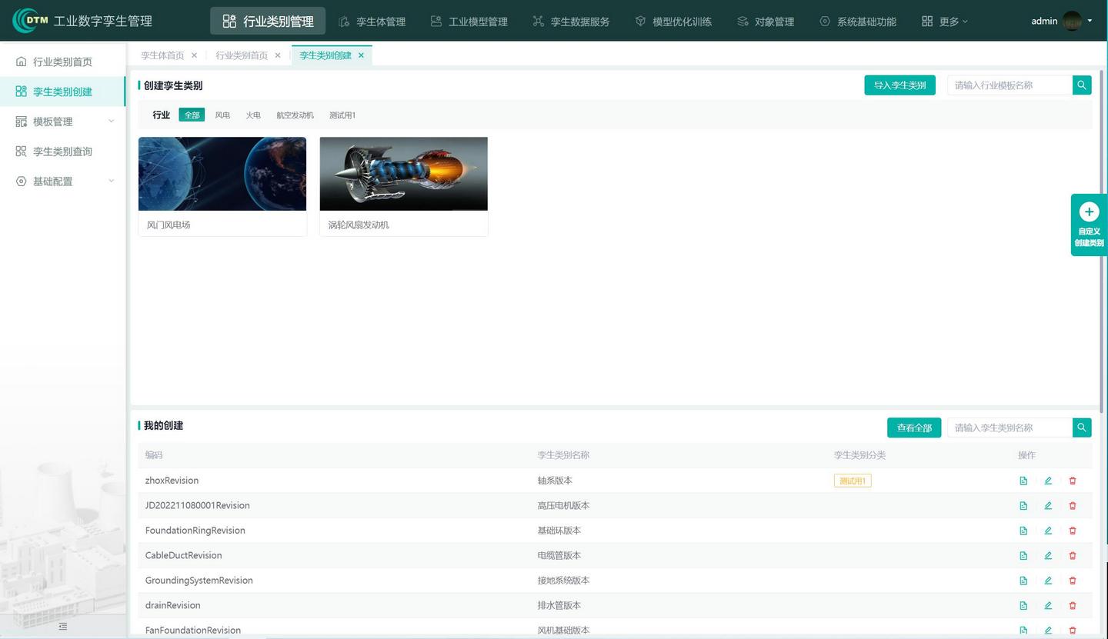The image size is (1108, 639).
Task: Expand the 更多 dropdown menu
Action: [x=945, y=22]
